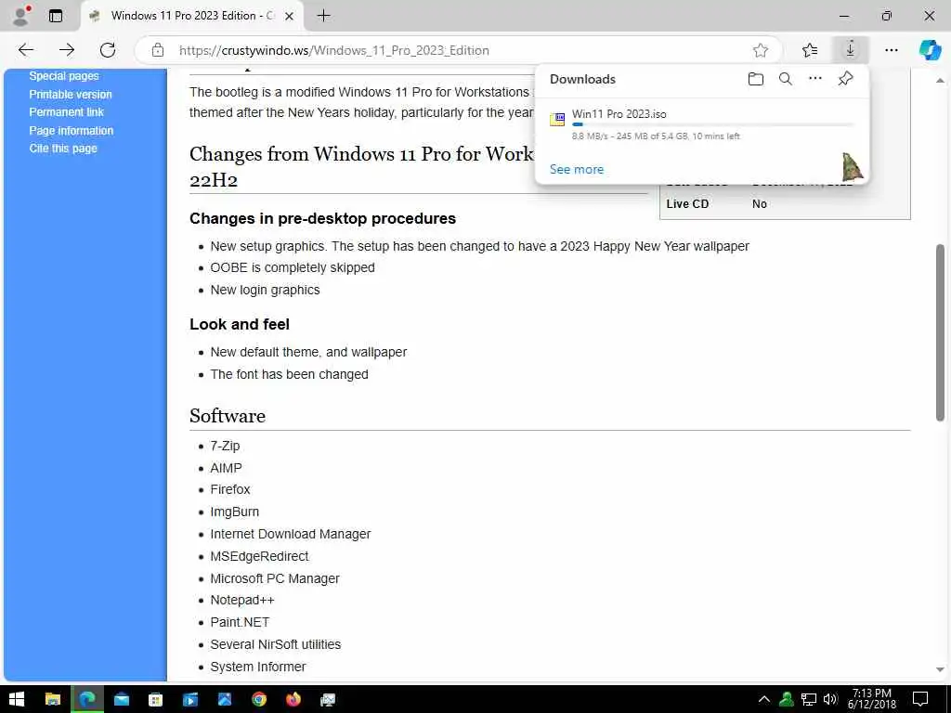Open Firefox from taskbar
The height and width of the screenshot is (713, 951).
(x=293, y=700)
